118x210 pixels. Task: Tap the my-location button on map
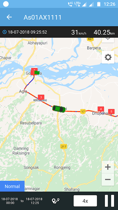pyautogui.click(x=108, y=40)
